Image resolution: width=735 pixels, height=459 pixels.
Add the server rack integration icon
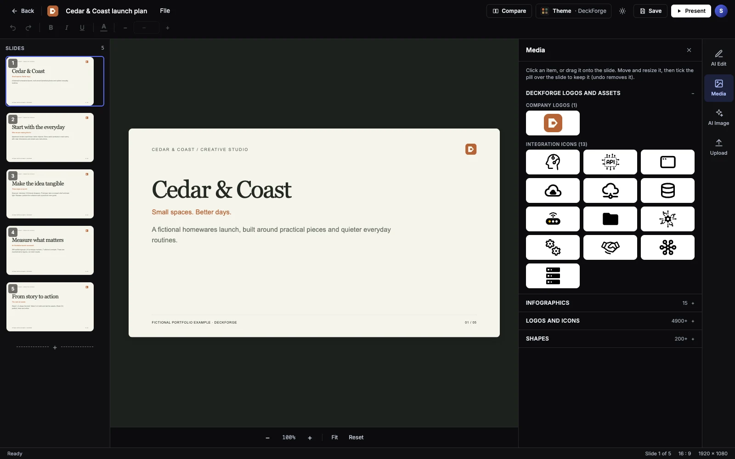click(x=553, y=276)
